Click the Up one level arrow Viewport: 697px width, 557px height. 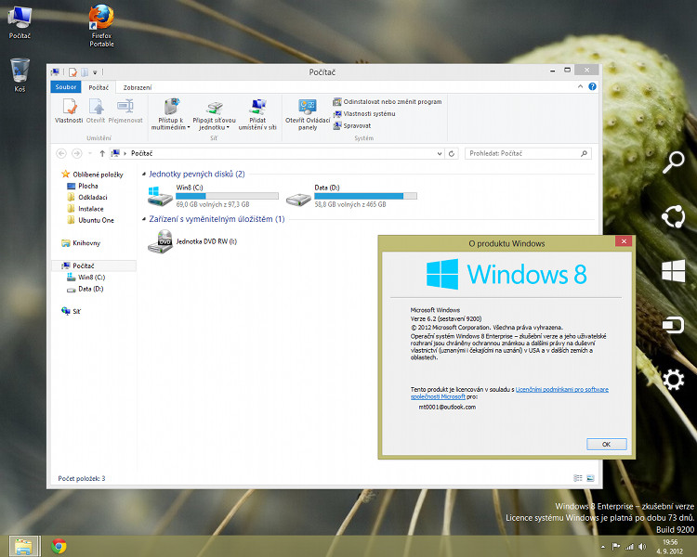pyautogui.click(x=102, y=153)
